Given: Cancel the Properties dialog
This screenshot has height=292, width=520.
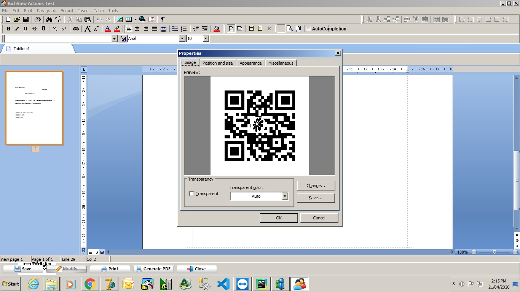Looking at the screenshot, I should [319, 218].
